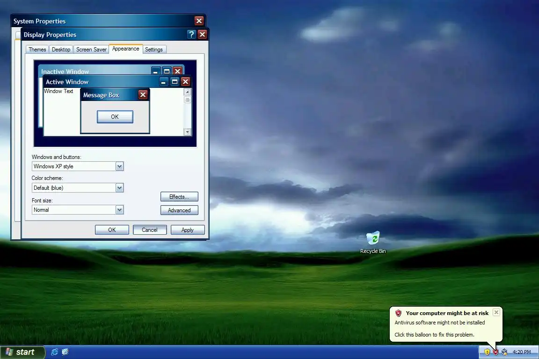
Task: Close the System Properties window
Action: point(199,21)
